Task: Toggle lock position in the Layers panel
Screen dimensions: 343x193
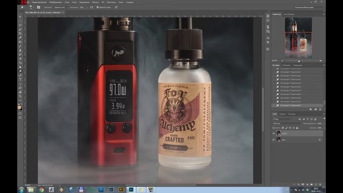Action: click(x=290, y=128)
